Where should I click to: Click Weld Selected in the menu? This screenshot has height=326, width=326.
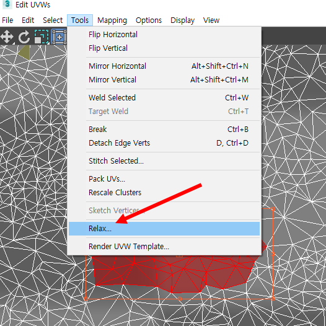point(164,98)
